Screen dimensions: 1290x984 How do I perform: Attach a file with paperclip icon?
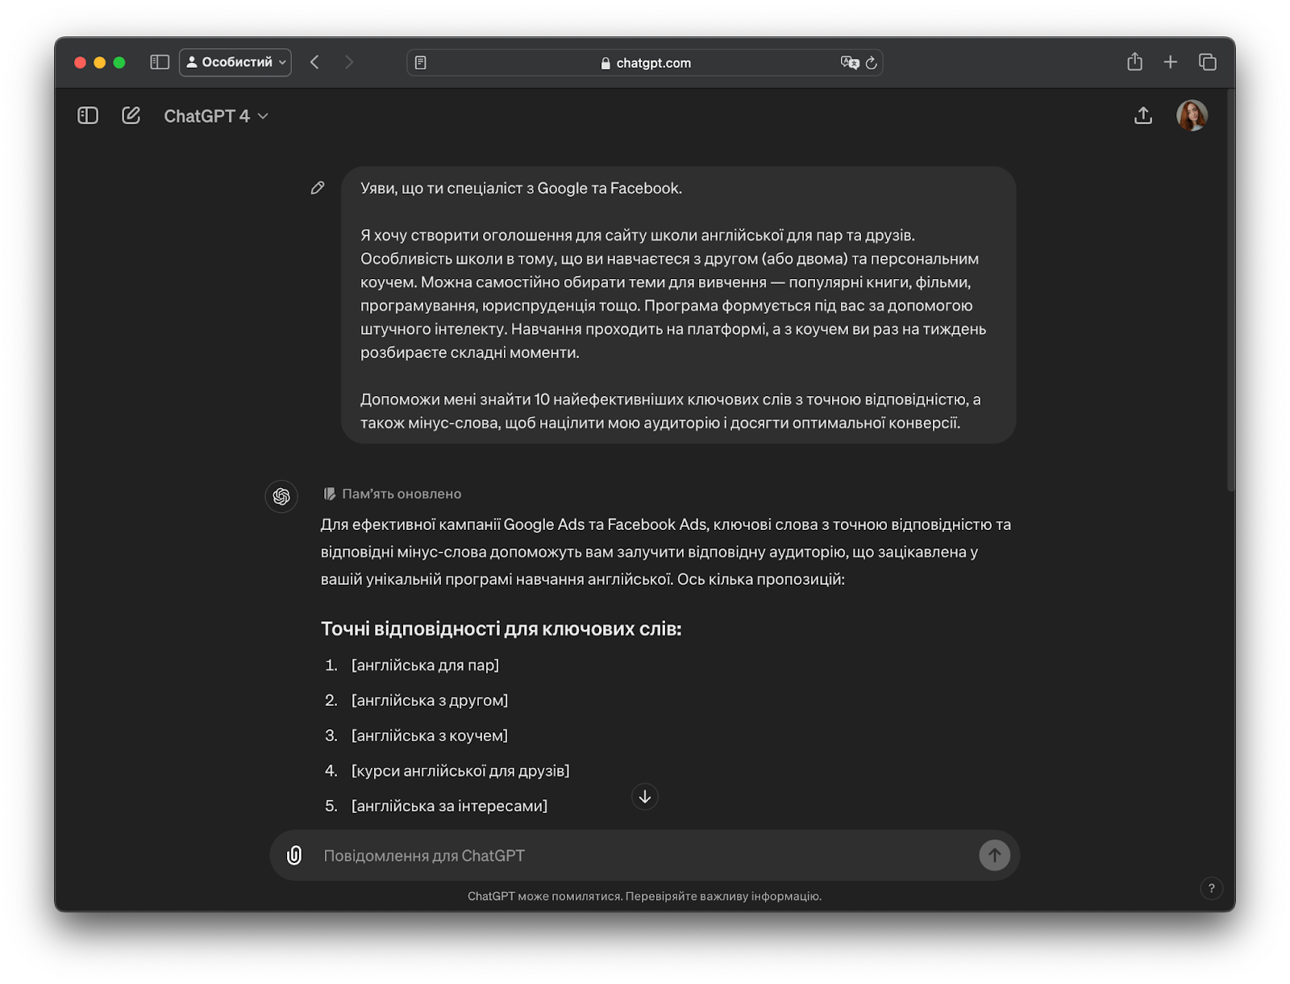pos(294,855)
